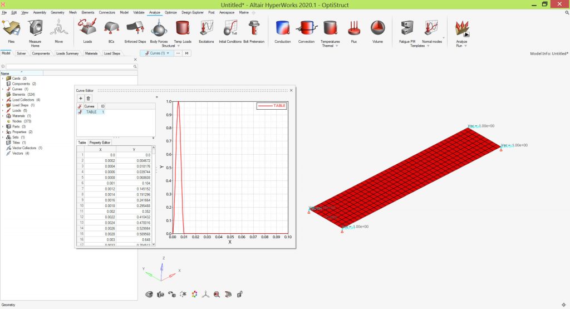Choose the Temperatures tool
570x309 pixels.
pos(330,29)
